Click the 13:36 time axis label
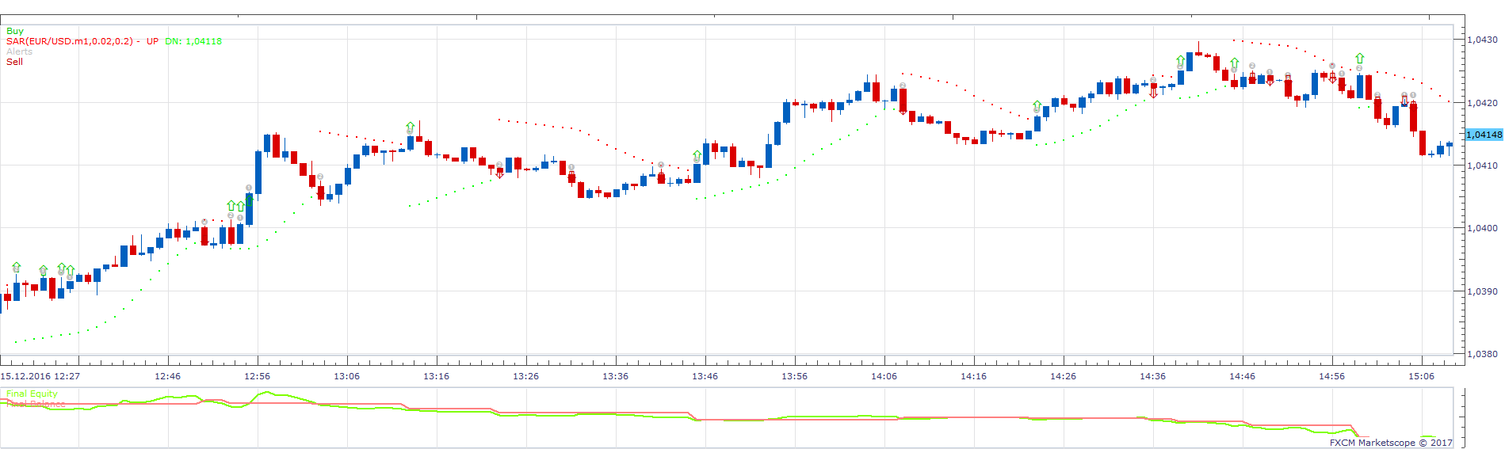 tap(616, 376)
